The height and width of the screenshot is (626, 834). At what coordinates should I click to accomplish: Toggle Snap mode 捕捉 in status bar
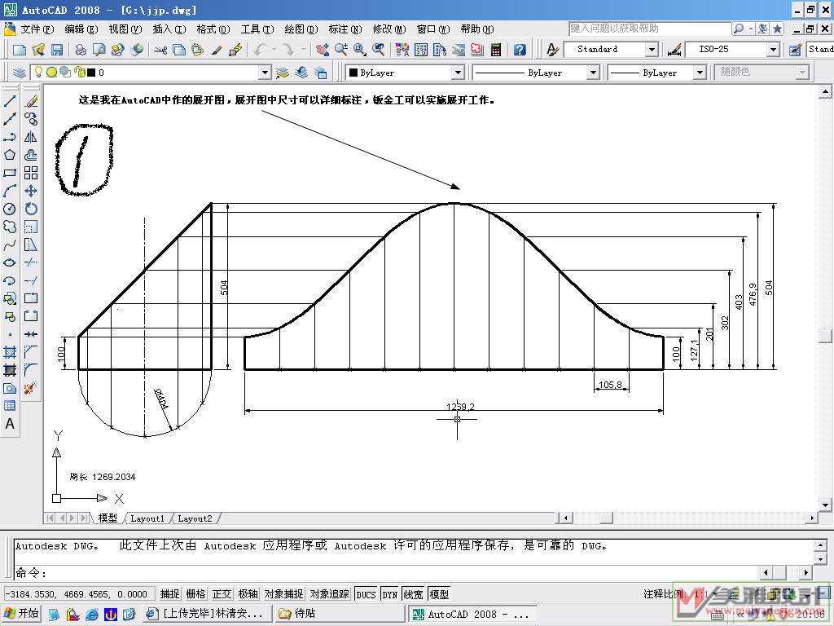pyautogui.click(x=170, y=594)
